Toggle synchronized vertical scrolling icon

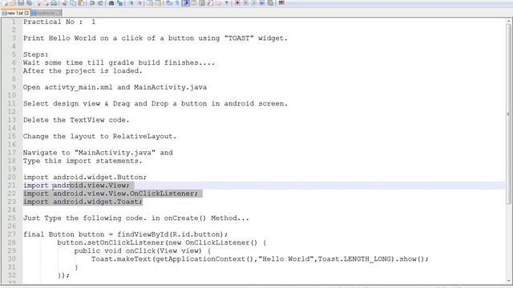150,3
